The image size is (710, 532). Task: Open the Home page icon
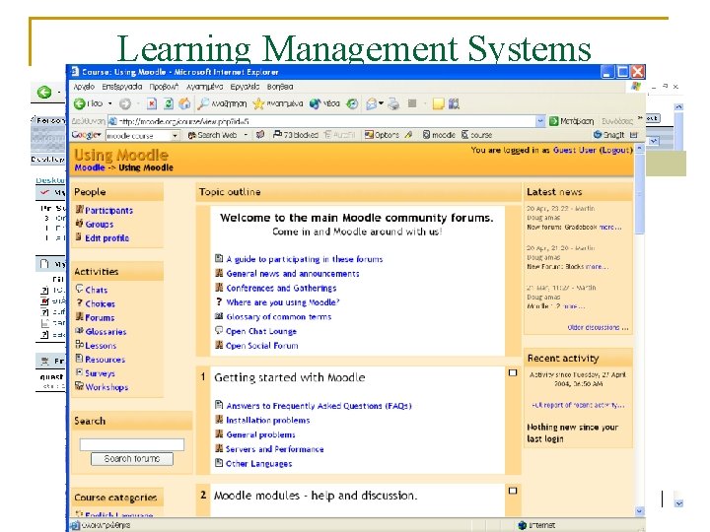[184, 104]
